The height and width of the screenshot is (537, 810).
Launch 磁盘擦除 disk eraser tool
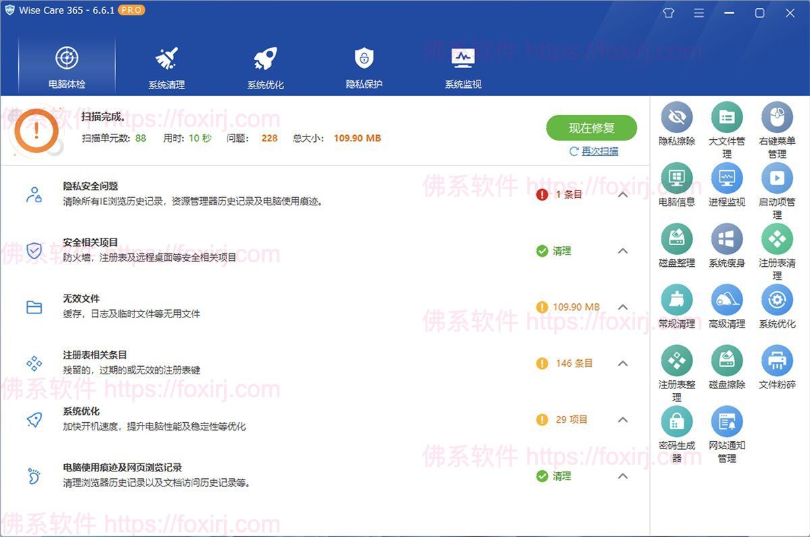tap(726, 361)
